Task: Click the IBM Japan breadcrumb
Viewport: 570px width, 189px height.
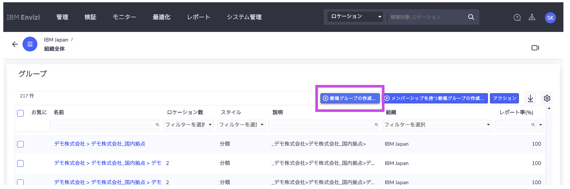Action: click(x=56, y=40)
